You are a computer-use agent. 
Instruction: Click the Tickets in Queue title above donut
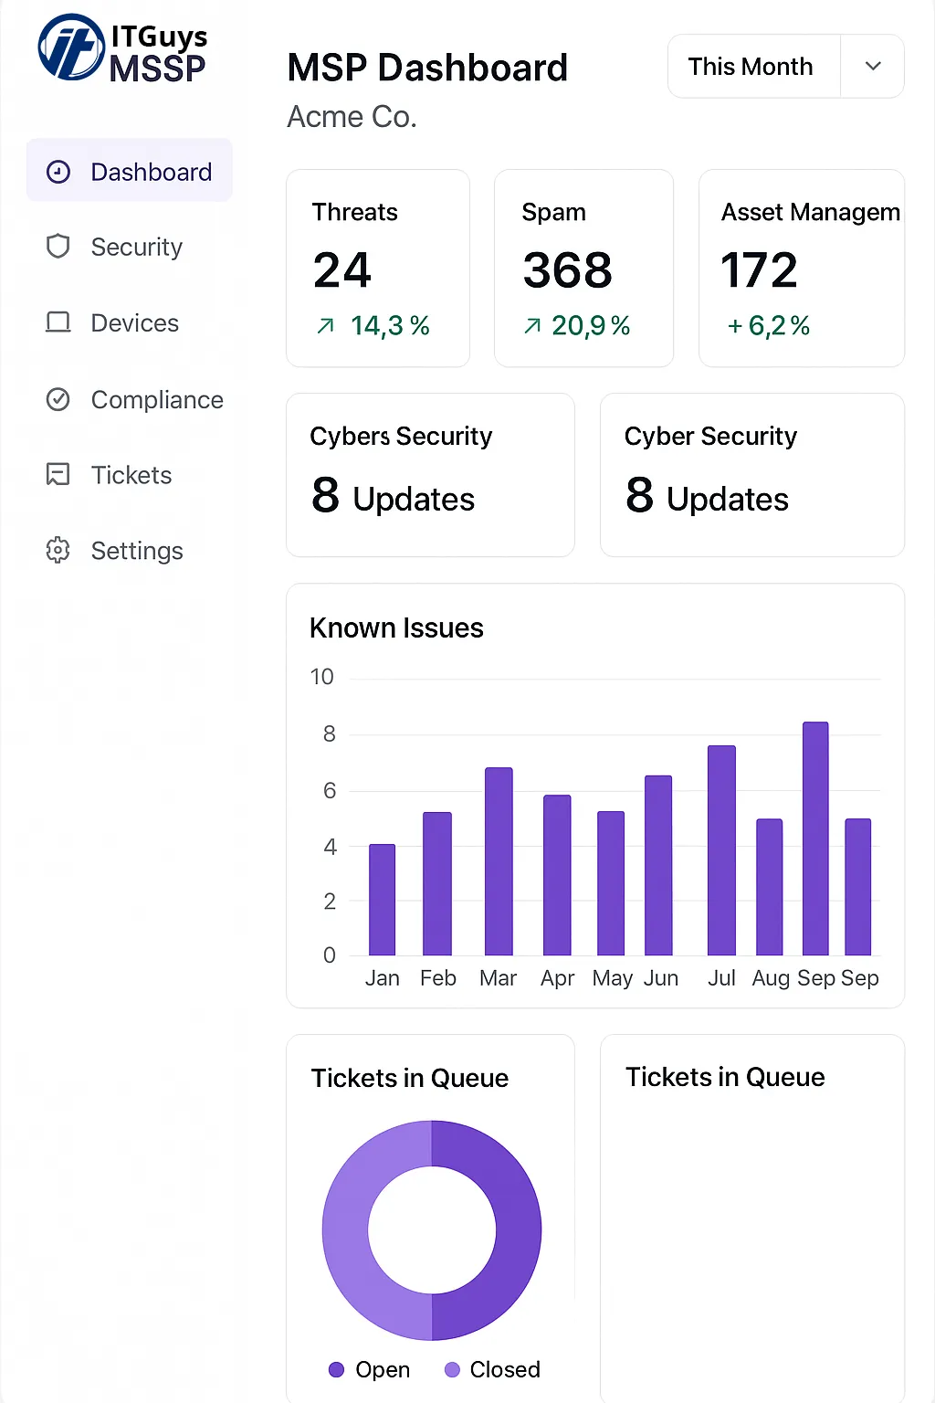click(410, 1078)
